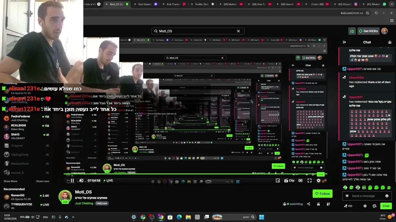Screen dimensions: 396x222
Task: Open the gift subs icon in chat
Action: pos(375,206)
